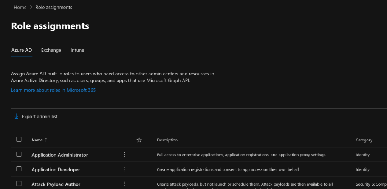The image size is (387, 189).
Task: Go to Home via breadcrumb
Action: tap(20, 8)
